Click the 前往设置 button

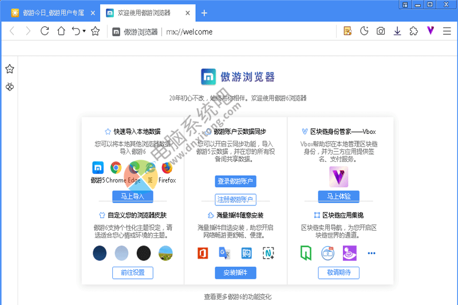pos(133,272)
